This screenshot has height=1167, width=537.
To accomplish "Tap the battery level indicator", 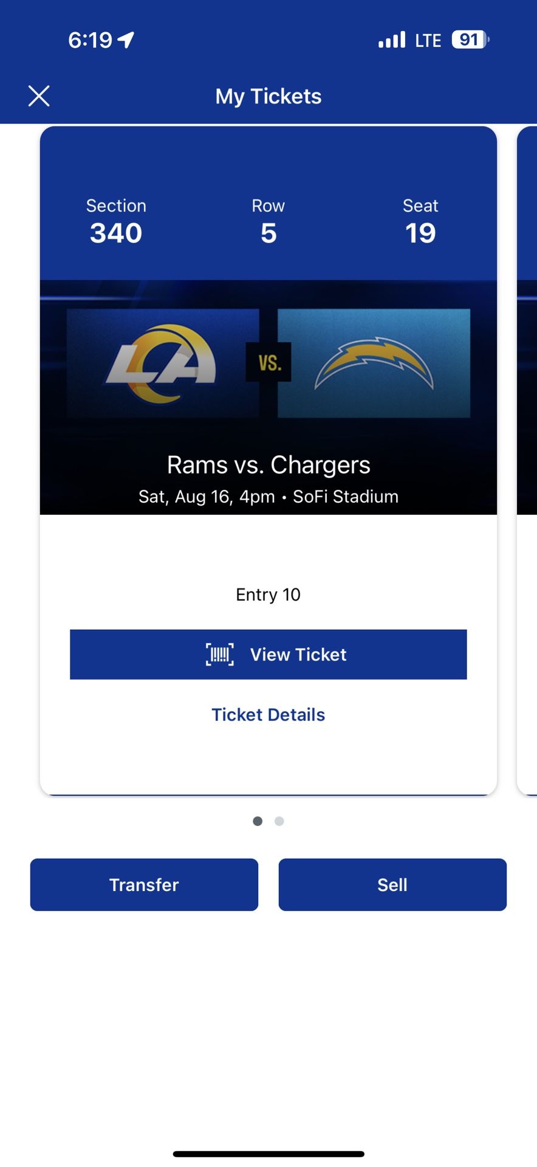I will (x=470, y=40).
